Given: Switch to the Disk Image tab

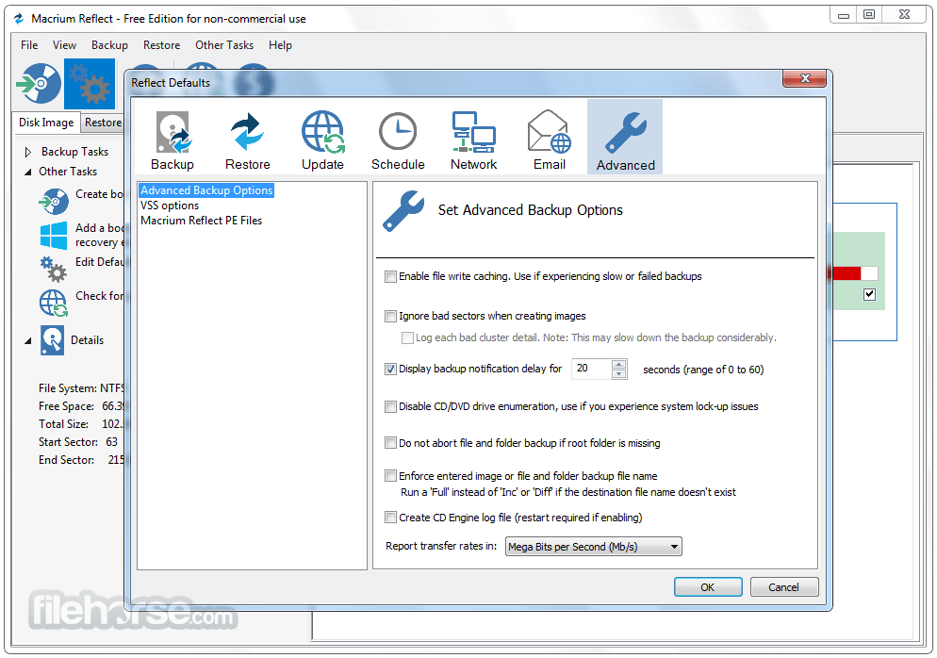Looking at the screenshot, I should [46, 123].
